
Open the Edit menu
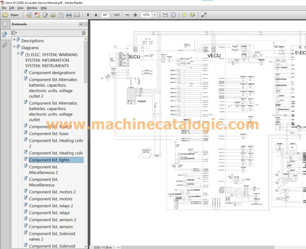pos(12,8)
